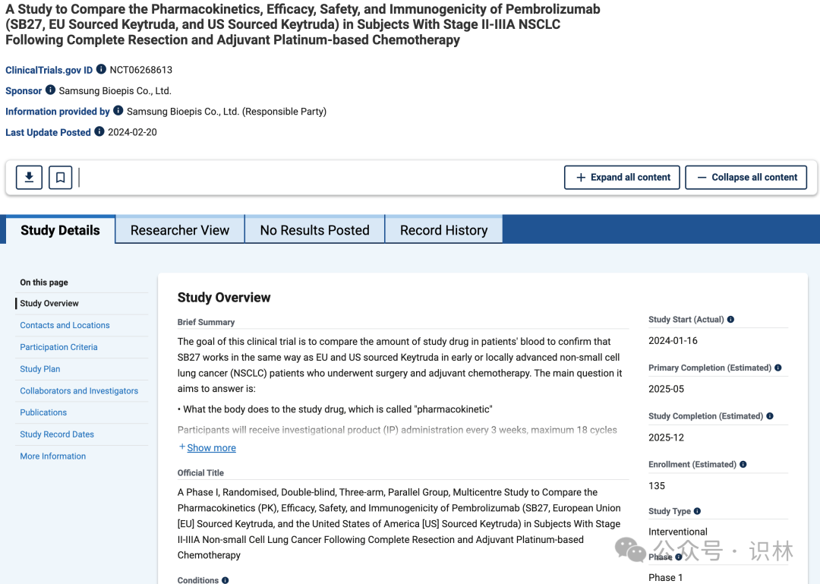Open Collaborators and Investigators section

click(x=79, y=391)
